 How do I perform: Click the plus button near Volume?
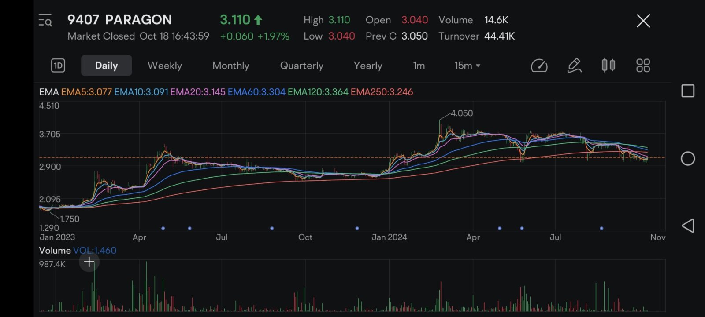coord(89,262)
